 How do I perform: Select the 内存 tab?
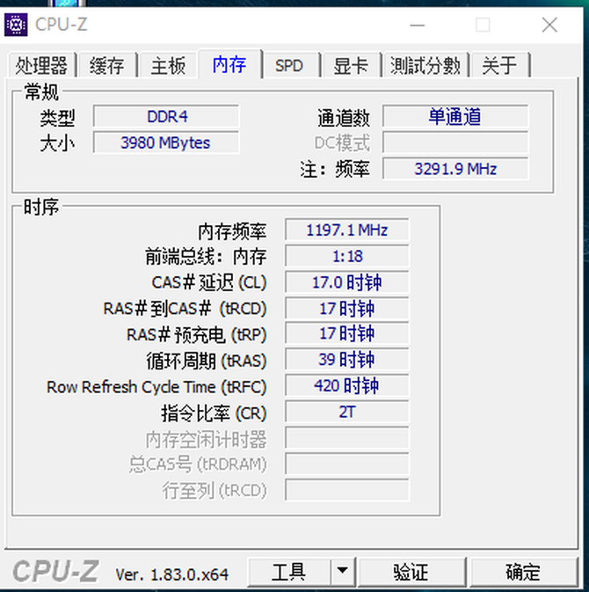click(229, 64)
